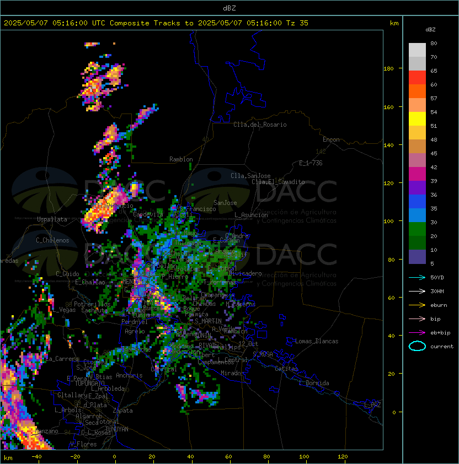This screenshot has width=459, height=464.
Task: Click the 'eburn' legend label
Action: point(439,305)
